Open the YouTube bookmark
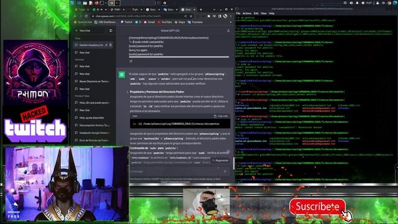The width and height of the screenshot is (398, 224). coord(164,22)
